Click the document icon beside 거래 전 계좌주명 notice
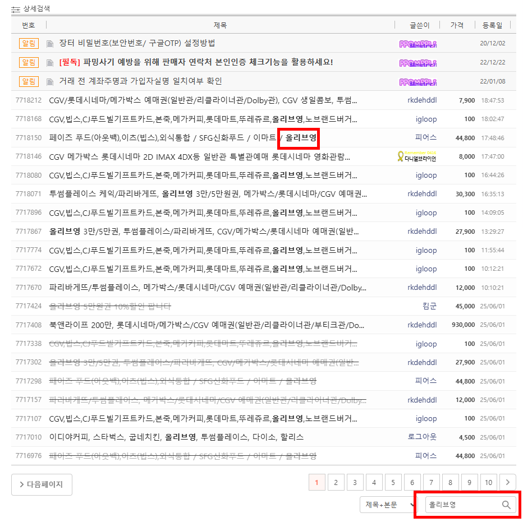Screen dimensions: 523x522 [x=50, y=82]
